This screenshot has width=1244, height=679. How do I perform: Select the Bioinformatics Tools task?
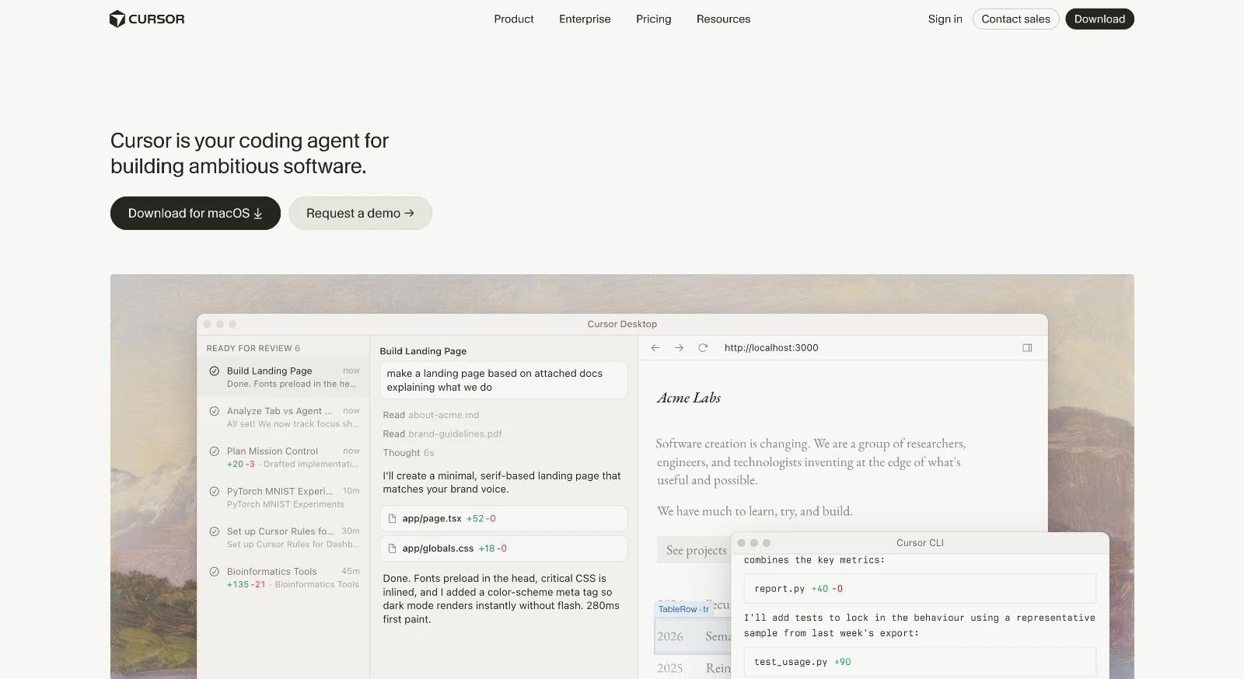(283, 577)
